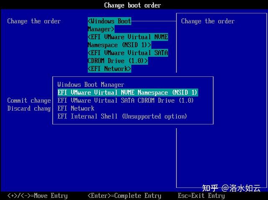Click the help panel 'Change the order' text
This screenshot has height=200, width=268.
(x=208, y=21)
